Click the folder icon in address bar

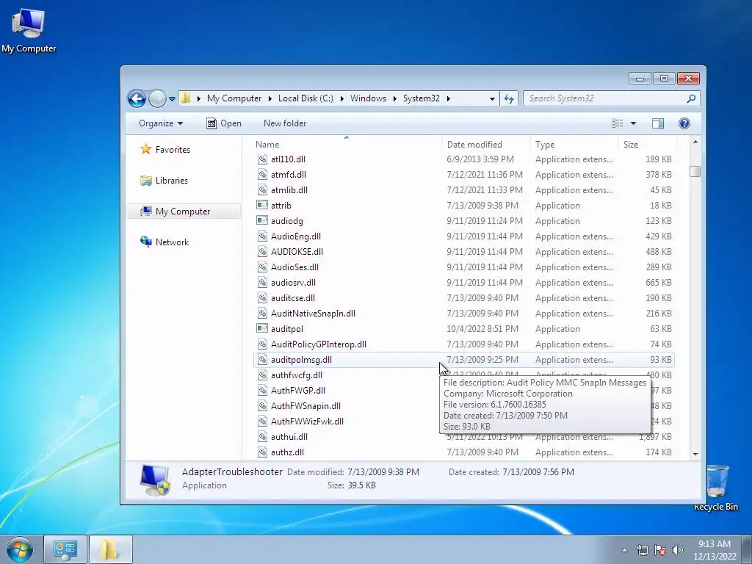186,98
